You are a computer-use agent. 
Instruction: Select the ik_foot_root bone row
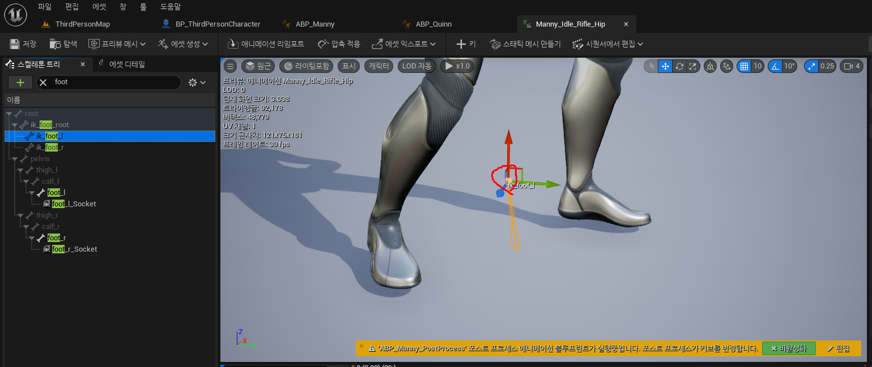(109, 124)
